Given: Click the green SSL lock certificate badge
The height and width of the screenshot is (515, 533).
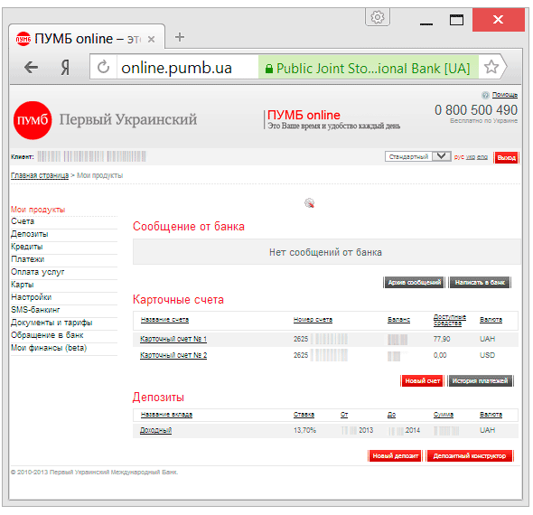Looking at the screenshot, I should tap(369, 67).
